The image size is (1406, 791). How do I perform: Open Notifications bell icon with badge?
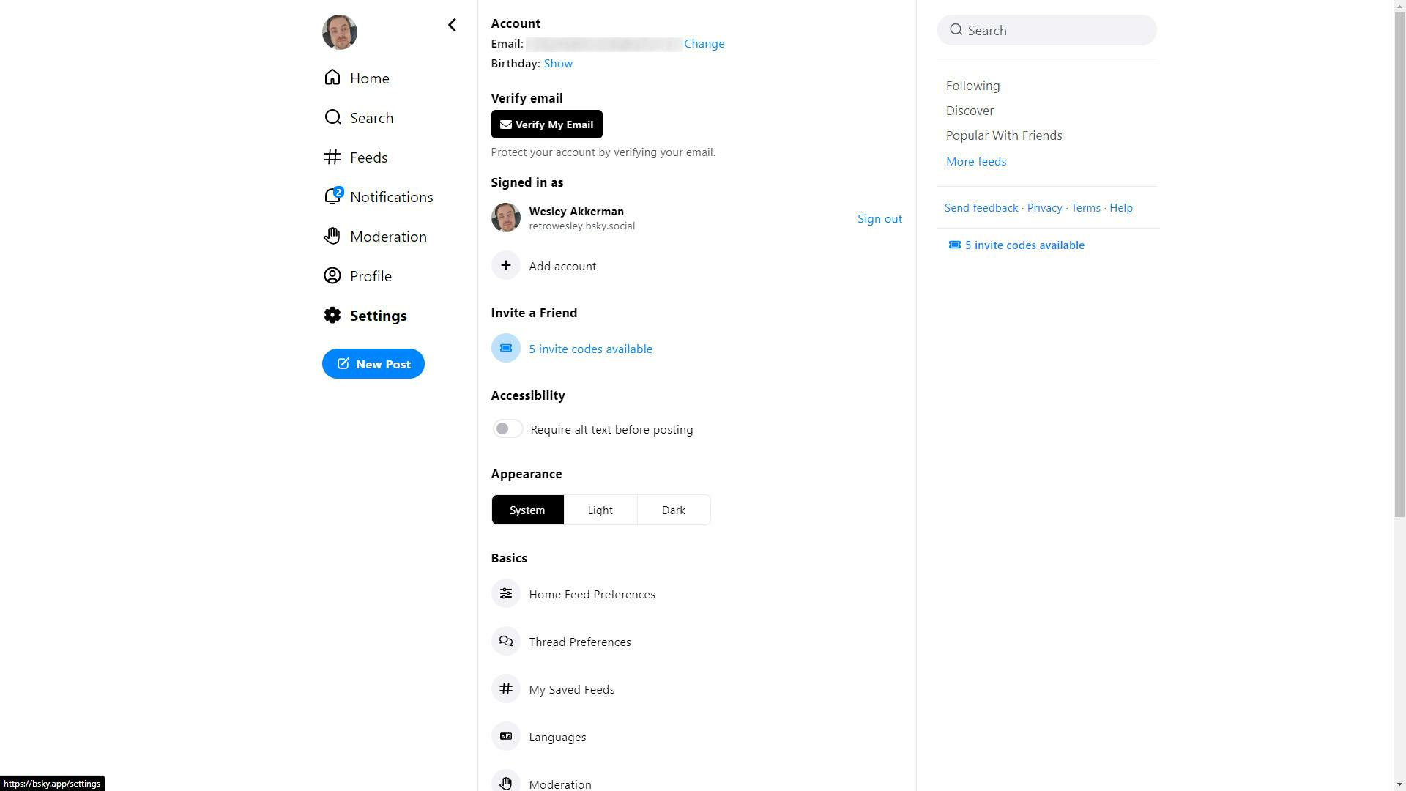332,196
